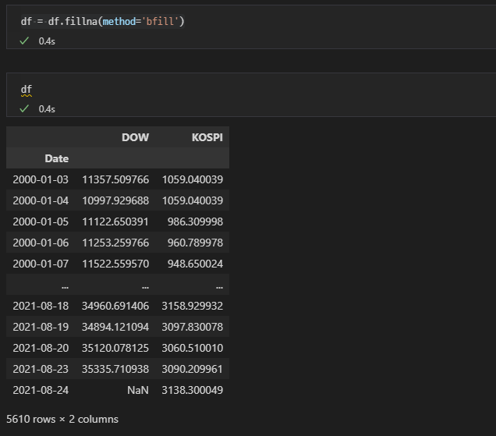Click the '5610 rows × 2 columns' summary

pyautogui.click(x=62, y=419)
